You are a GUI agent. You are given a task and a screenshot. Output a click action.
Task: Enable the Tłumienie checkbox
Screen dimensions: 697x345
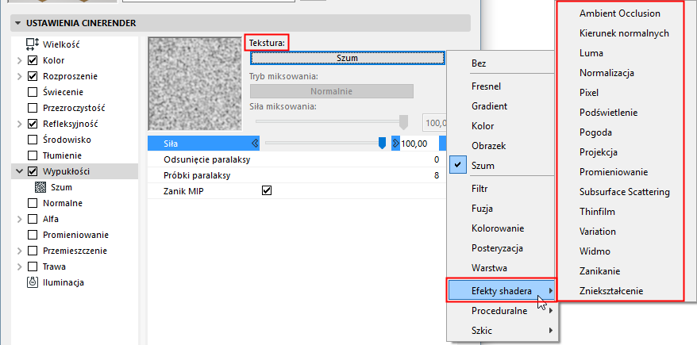[33, 156]
